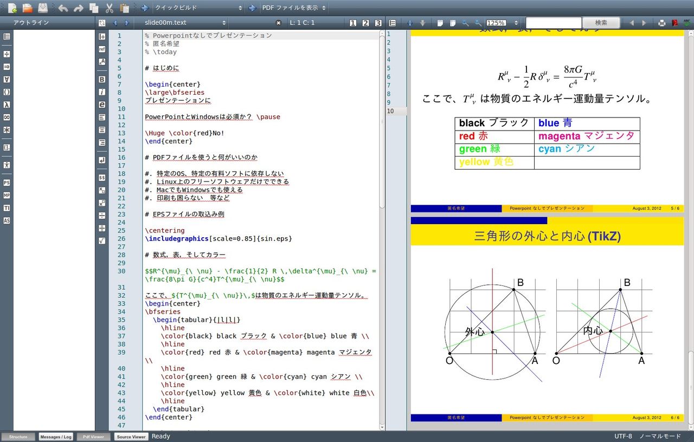Insert italic text with the i icon
This screenshot has width=694, height=442.
point(102,92)
